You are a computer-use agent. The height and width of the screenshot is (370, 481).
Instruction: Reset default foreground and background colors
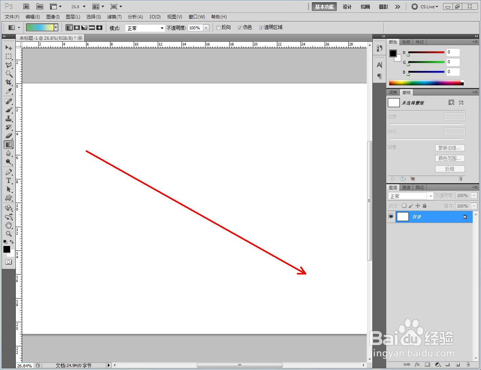point(5,242)
